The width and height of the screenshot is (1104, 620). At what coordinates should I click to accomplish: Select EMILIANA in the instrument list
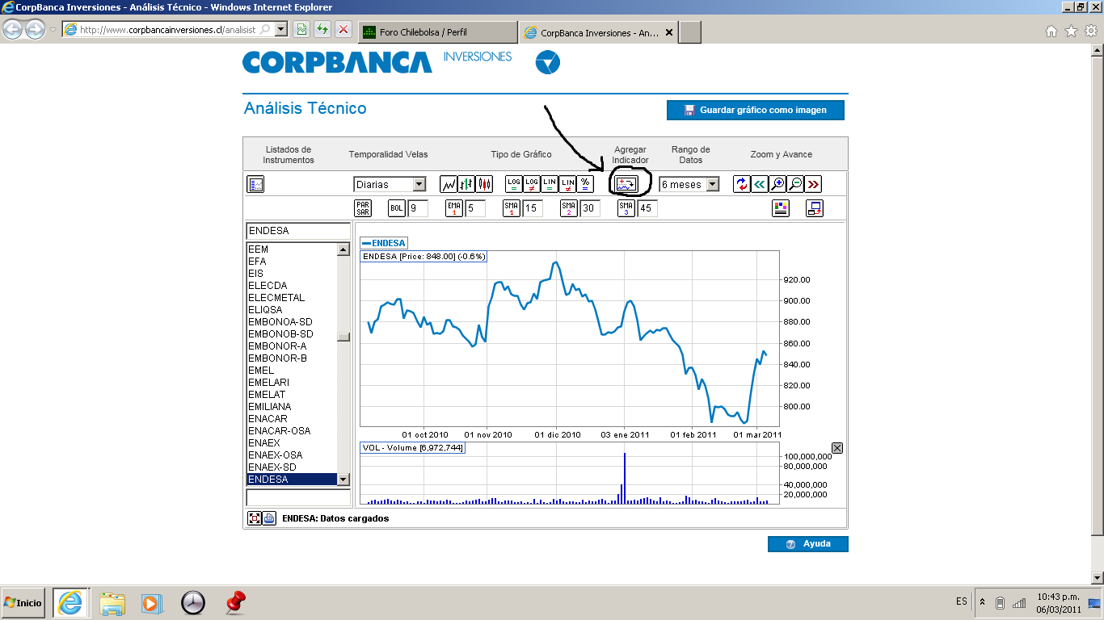tap(292, 407)
